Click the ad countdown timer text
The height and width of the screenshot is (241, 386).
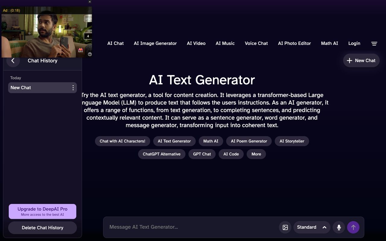[11, 11]
